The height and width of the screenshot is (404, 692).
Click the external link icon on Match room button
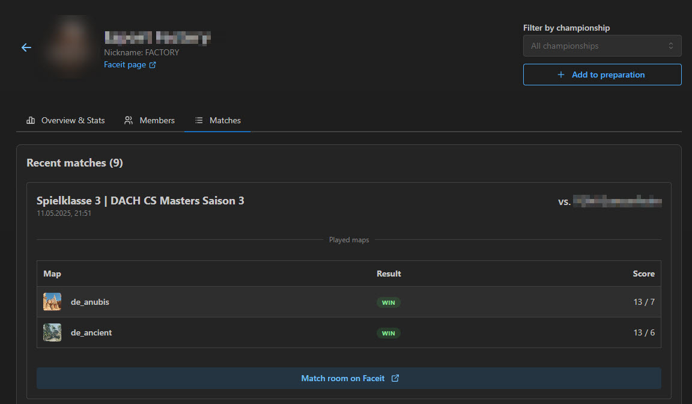395,378
